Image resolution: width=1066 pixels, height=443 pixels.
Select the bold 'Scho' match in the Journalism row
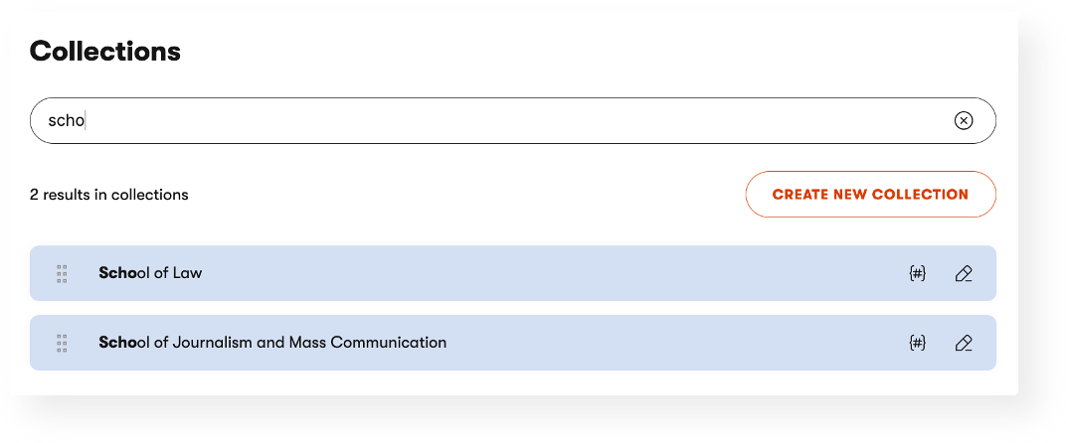click(x=117, y=343)
